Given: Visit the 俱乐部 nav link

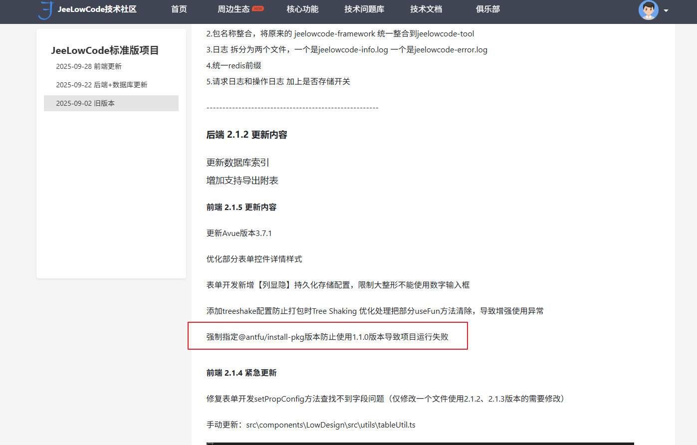Looking at the screenshot, I should (x=487, y=9).
